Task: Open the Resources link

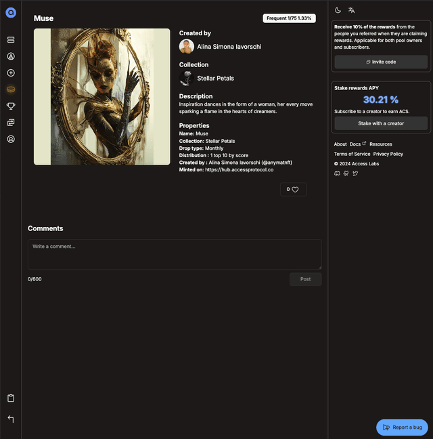Action: pos(381,144)
